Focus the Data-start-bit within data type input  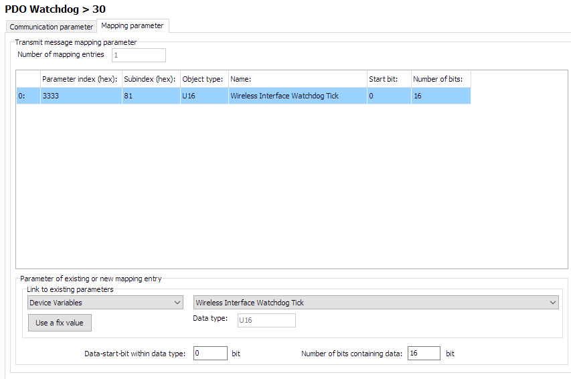point(210,353)
